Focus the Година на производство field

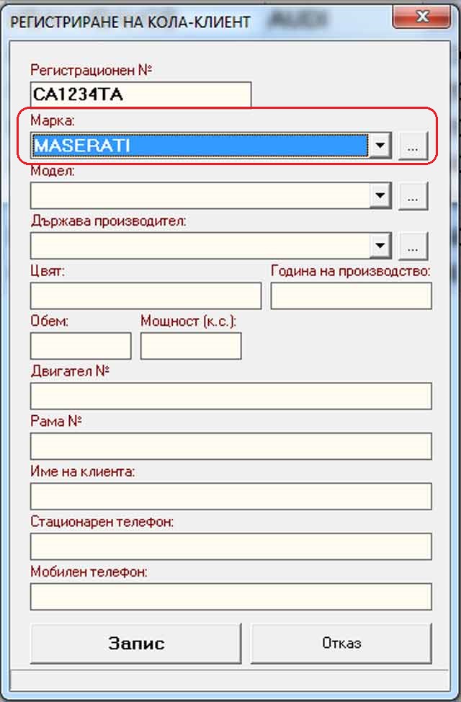tap(352, 296)
